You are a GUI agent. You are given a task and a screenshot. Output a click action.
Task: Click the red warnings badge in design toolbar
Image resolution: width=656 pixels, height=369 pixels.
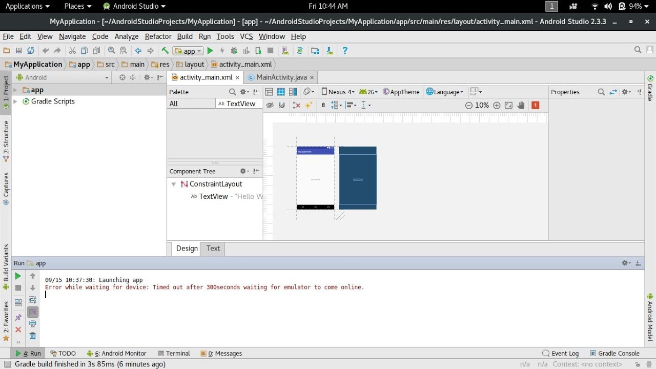click(536, 105)
